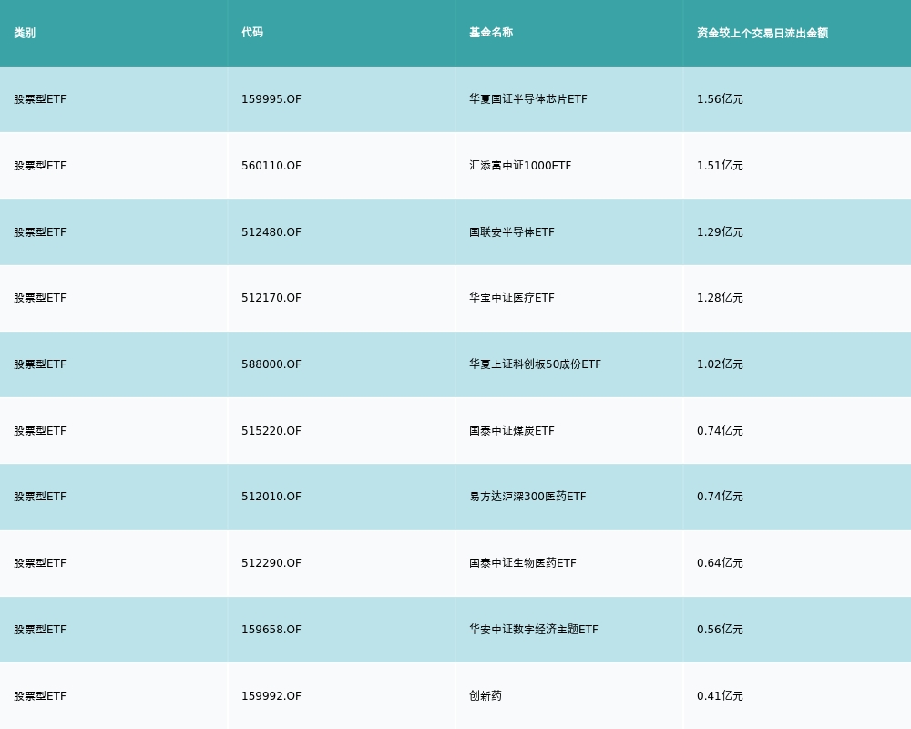
Task: Select 0.74亿元 in the 易方达沪深300医药ETF row
Action: 720,497
